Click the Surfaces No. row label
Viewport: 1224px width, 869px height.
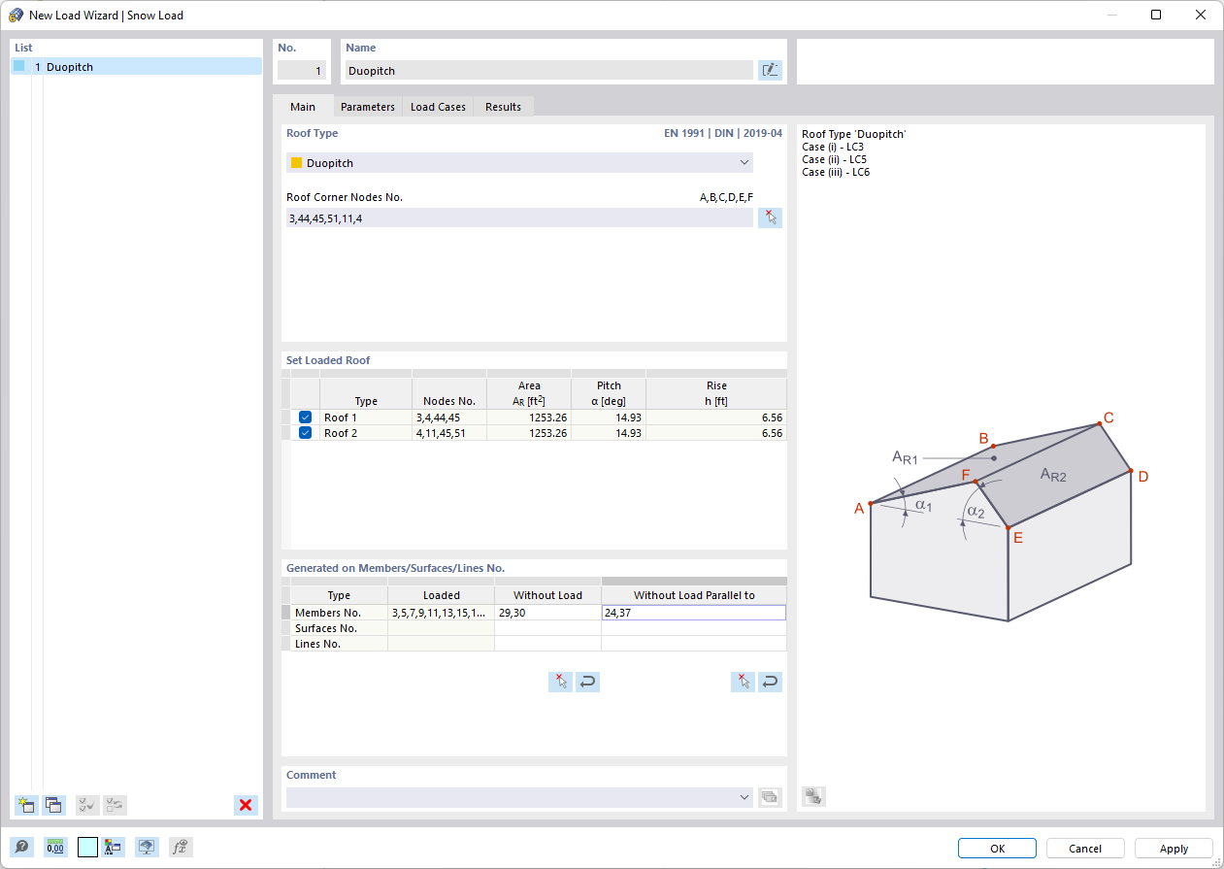pyautogui.click(x=339, y=628)
